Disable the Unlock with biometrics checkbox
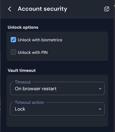115x132 pixels. (13, 40)
